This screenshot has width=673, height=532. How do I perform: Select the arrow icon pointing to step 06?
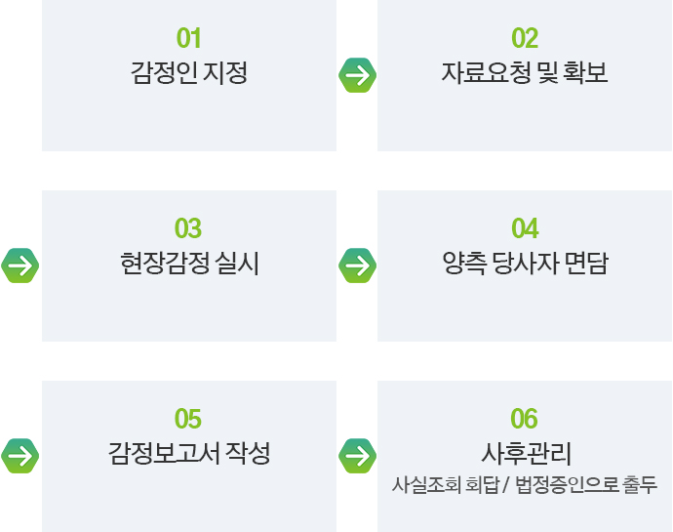(357, 456)
